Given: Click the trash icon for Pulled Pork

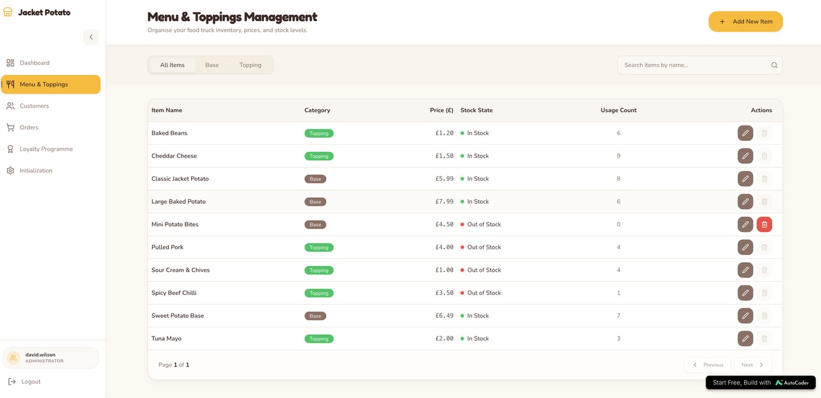Looking at the screenshot, I should click(764, 247).
